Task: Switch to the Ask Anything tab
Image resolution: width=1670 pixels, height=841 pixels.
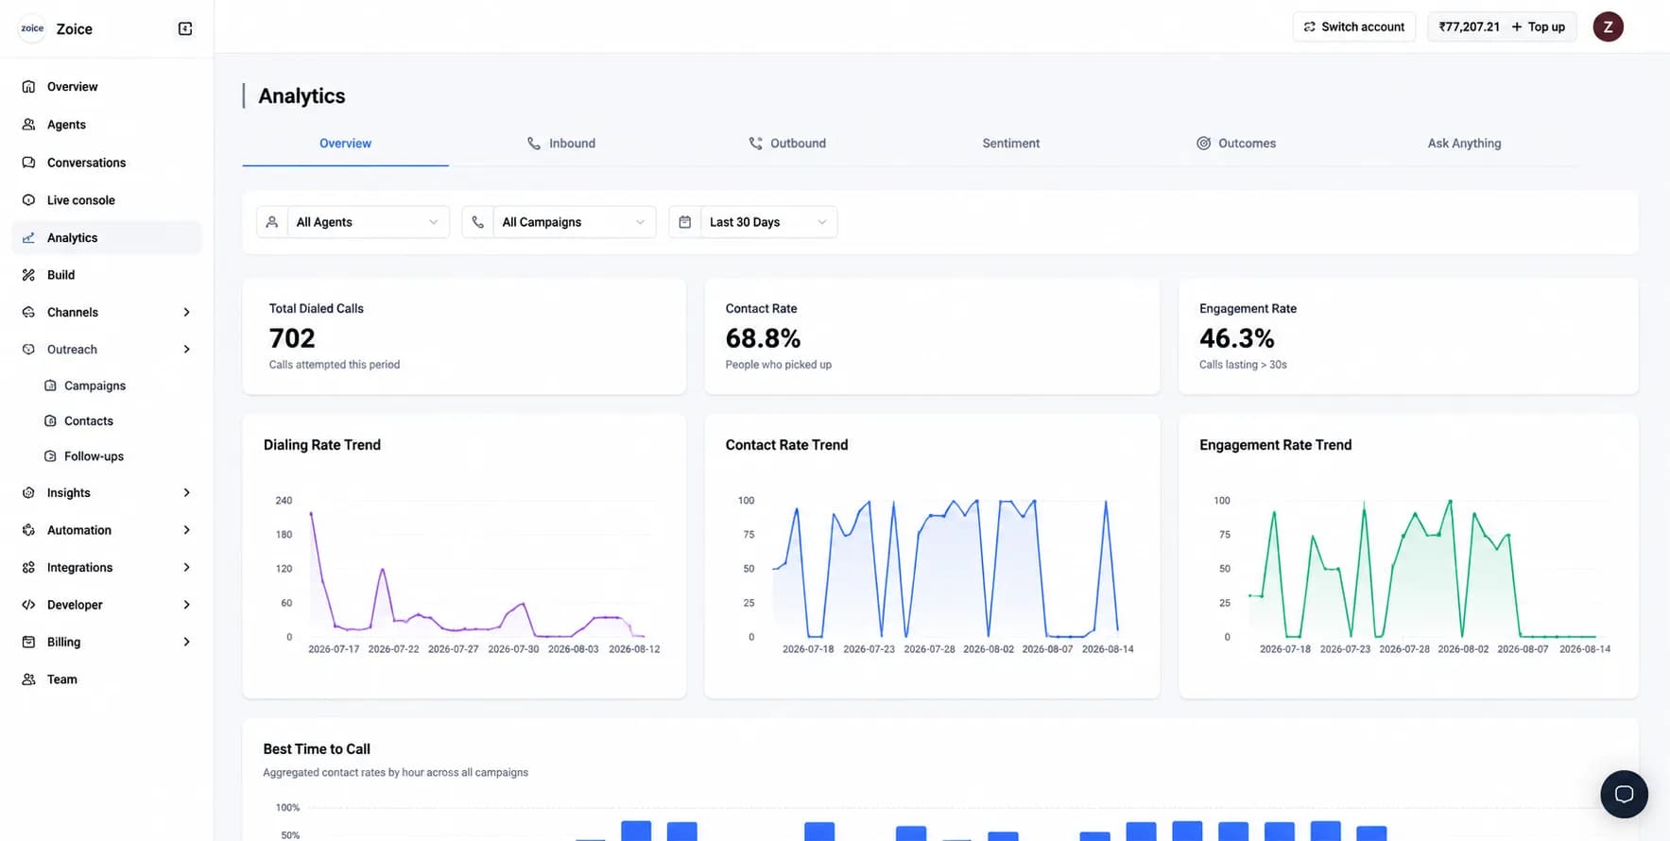Action: click(1464, 144)
